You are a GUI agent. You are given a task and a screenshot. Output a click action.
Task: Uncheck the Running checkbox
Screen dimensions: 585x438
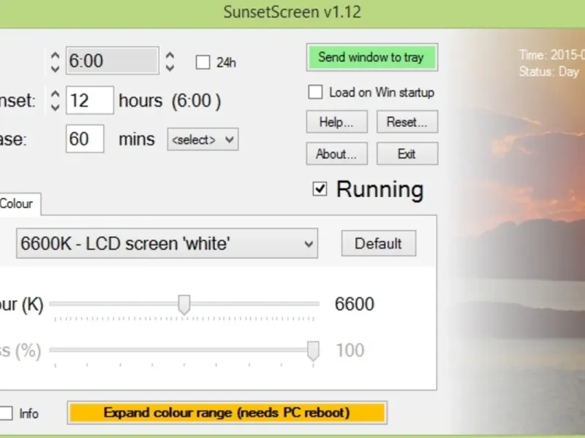click(320, 189)
